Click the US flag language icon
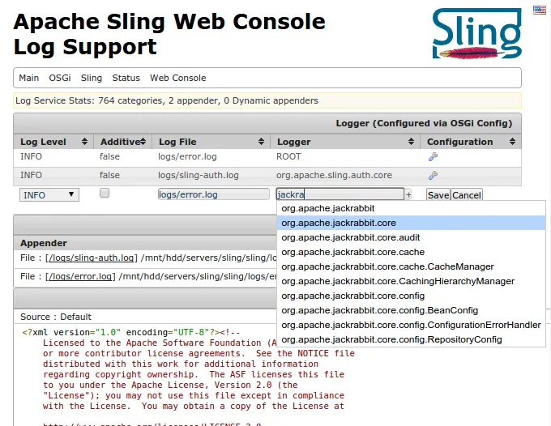 point(539,10)
